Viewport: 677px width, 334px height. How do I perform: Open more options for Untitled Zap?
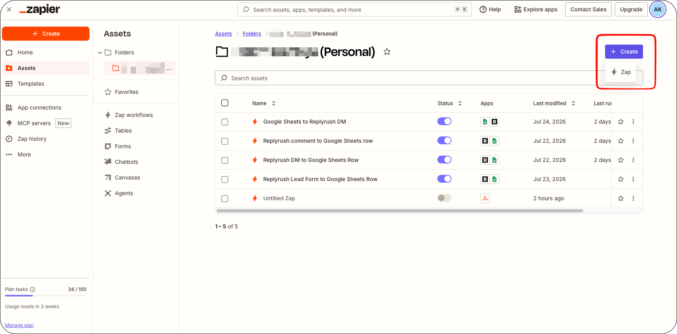[633, 198]
